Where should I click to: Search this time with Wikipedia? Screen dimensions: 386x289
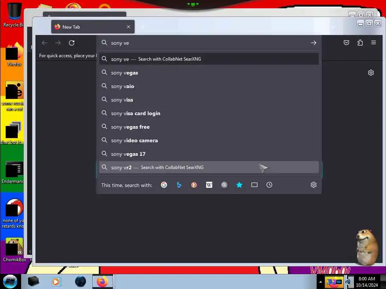(x=209, y=185)
